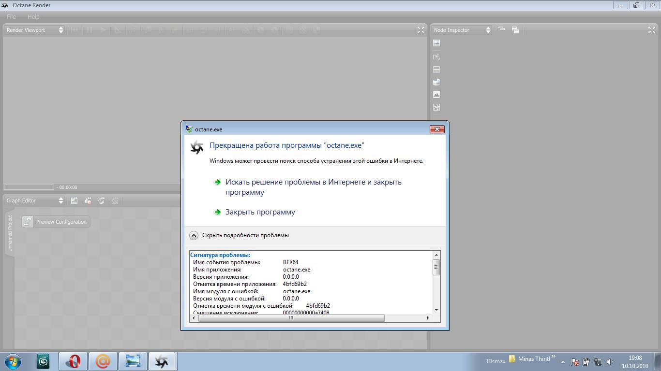Click the horizontal scrollbar thumb in problem details
The height and width of the screenshot is (371, 661).
(x=291, y=318)
